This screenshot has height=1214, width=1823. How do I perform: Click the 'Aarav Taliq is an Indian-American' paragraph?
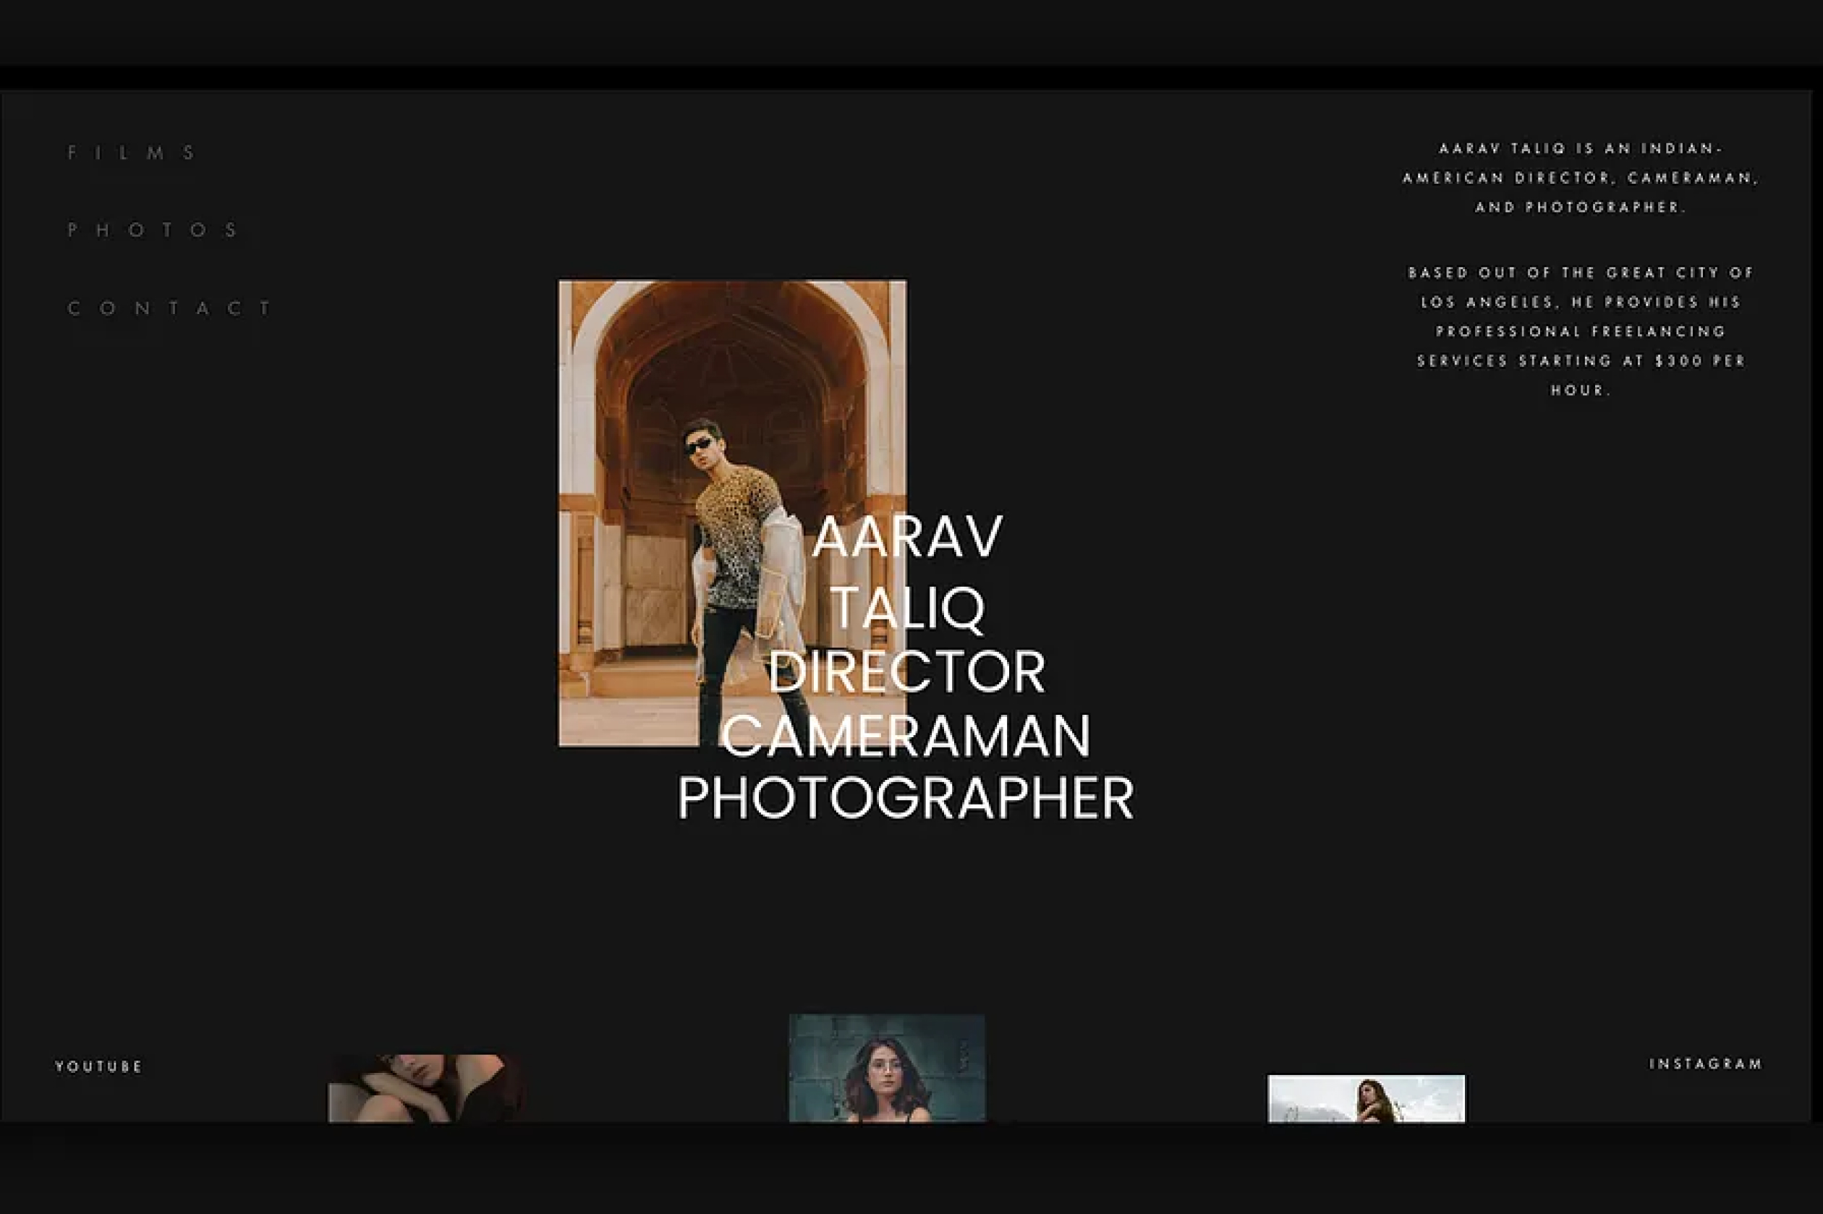click(1579, 177)
